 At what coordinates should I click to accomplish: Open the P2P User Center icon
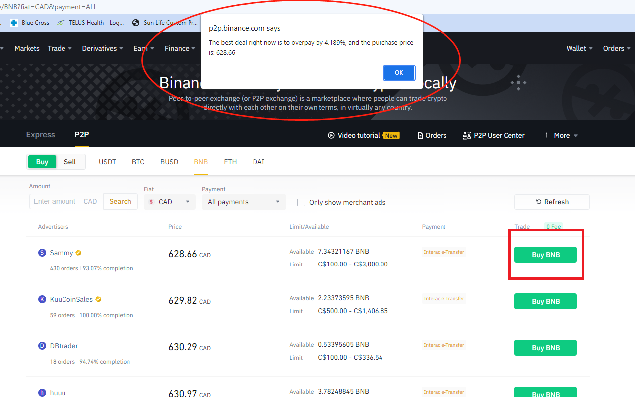pyautogui.click(x=467, y=135)
